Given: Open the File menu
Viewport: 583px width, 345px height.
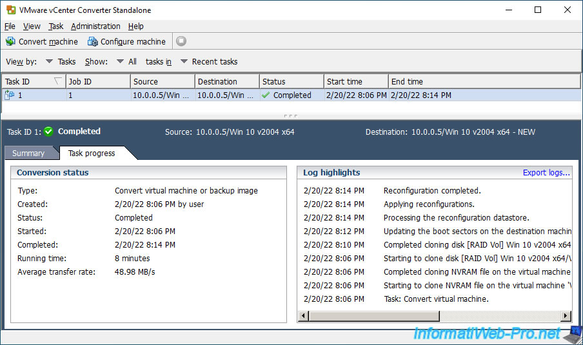Looking at the screenshot, I should pyautogui.click(x=10, y=26).
